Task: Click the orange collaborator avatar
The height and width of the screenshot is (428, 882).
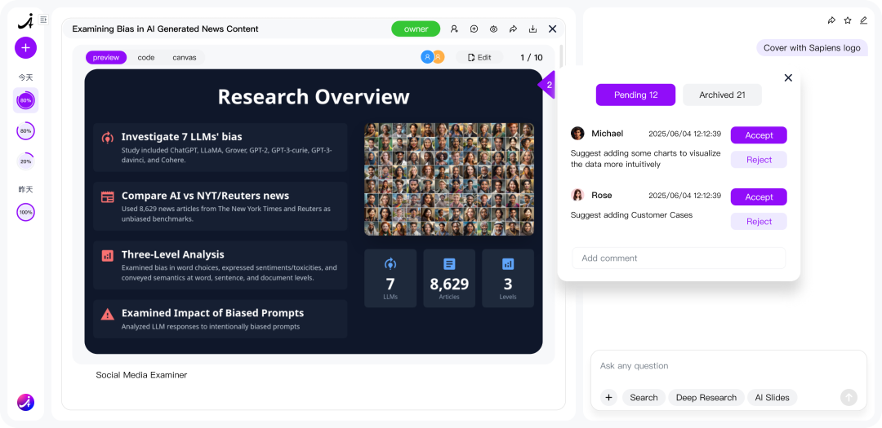Action: pyautogui.click(x=439, y=57)
